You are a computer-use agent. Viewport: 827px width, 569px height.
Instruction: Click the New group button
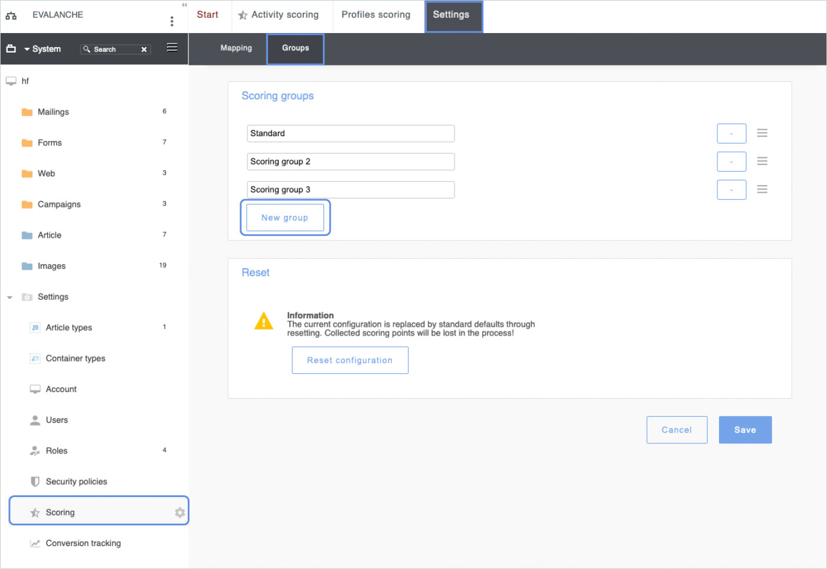point(285,218)
